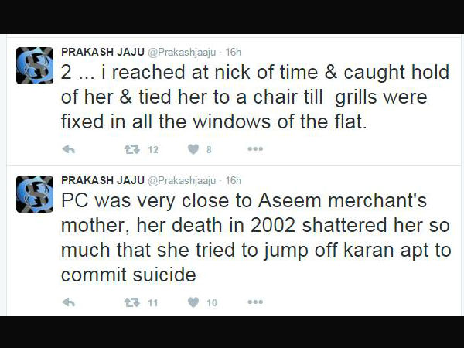Click the 16h timestamp of the second tweet

tap(234, 180)
